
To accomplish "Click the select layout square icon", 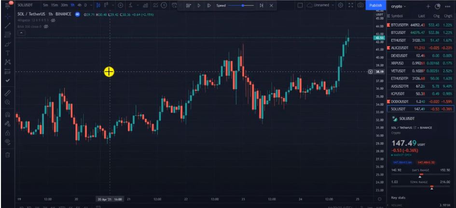I will [x=300, y=5].
